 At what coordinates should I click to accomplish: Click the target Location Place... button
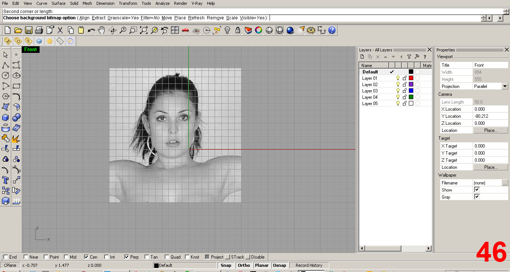tap(491, 167)
